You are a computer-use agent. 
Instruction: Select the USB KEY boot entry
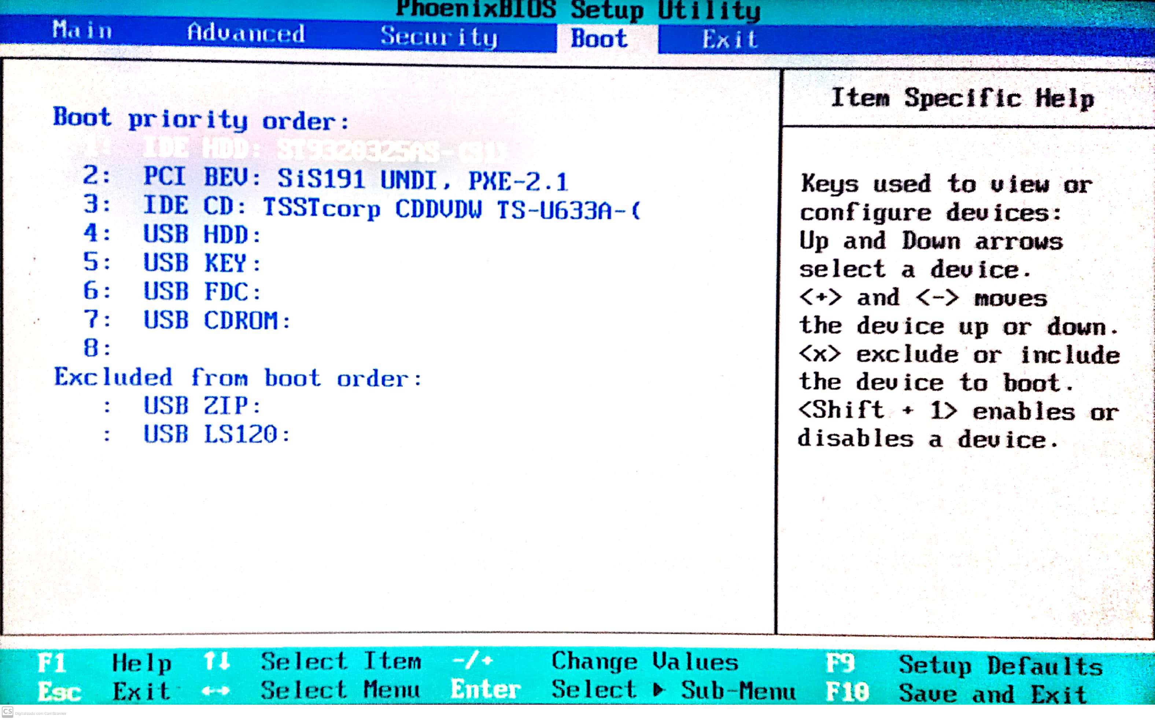pos(173,263)
